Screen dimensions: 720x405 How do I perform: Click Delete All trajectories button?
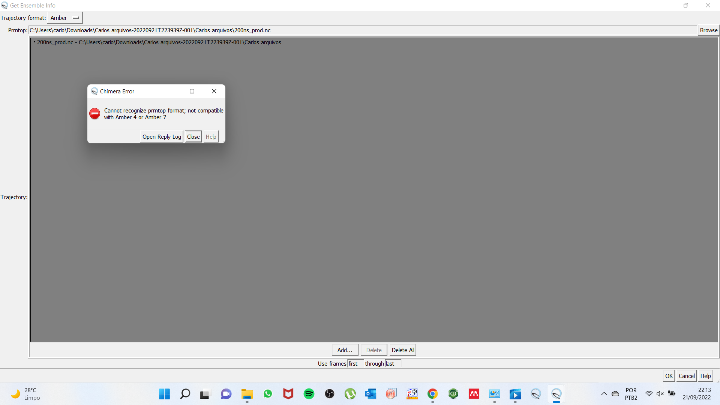click(403, 350)
